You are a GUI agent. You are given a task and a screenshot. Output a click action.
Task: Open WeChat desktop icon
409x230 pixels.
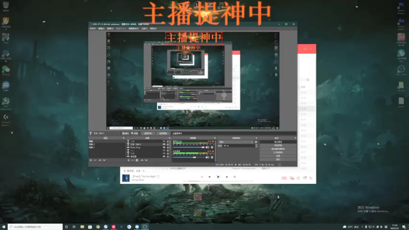6,71
